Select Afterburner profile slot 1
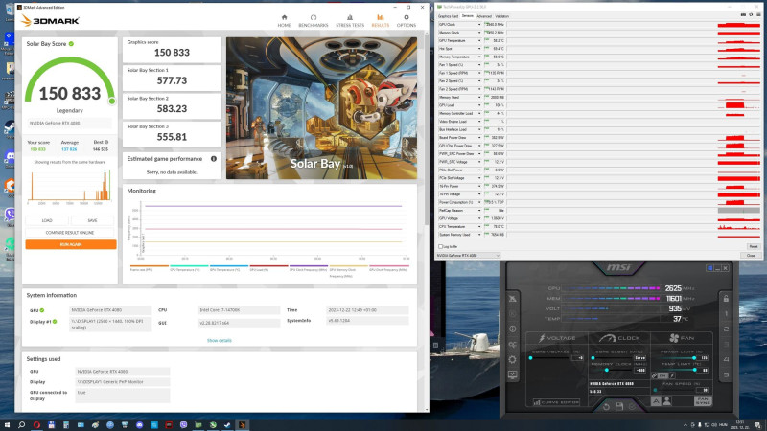The width and height of the screenshot is (767, 431). tap(726, 314)
